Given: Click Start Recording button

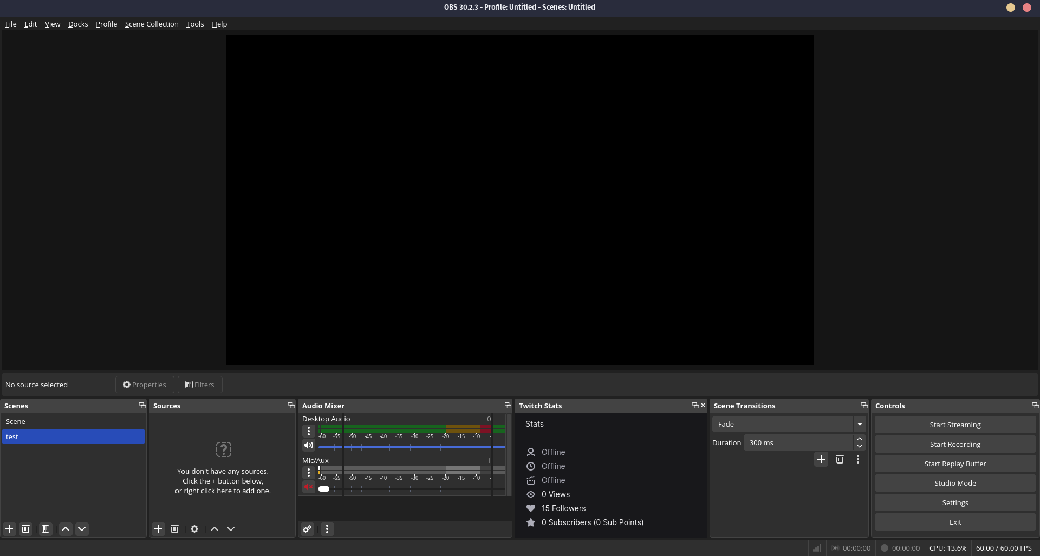Looking at the screenshot, I should 955,444.
